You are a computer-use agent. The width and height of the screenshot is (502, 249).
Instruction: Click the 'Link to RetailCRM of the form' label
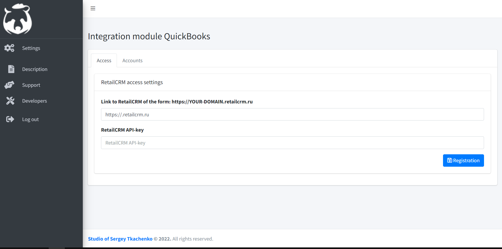tap(177, 102)
